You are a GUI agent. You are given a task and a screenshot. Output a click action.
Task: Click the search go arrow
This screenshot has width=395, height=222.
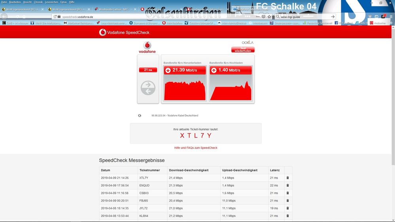point(333,17)
